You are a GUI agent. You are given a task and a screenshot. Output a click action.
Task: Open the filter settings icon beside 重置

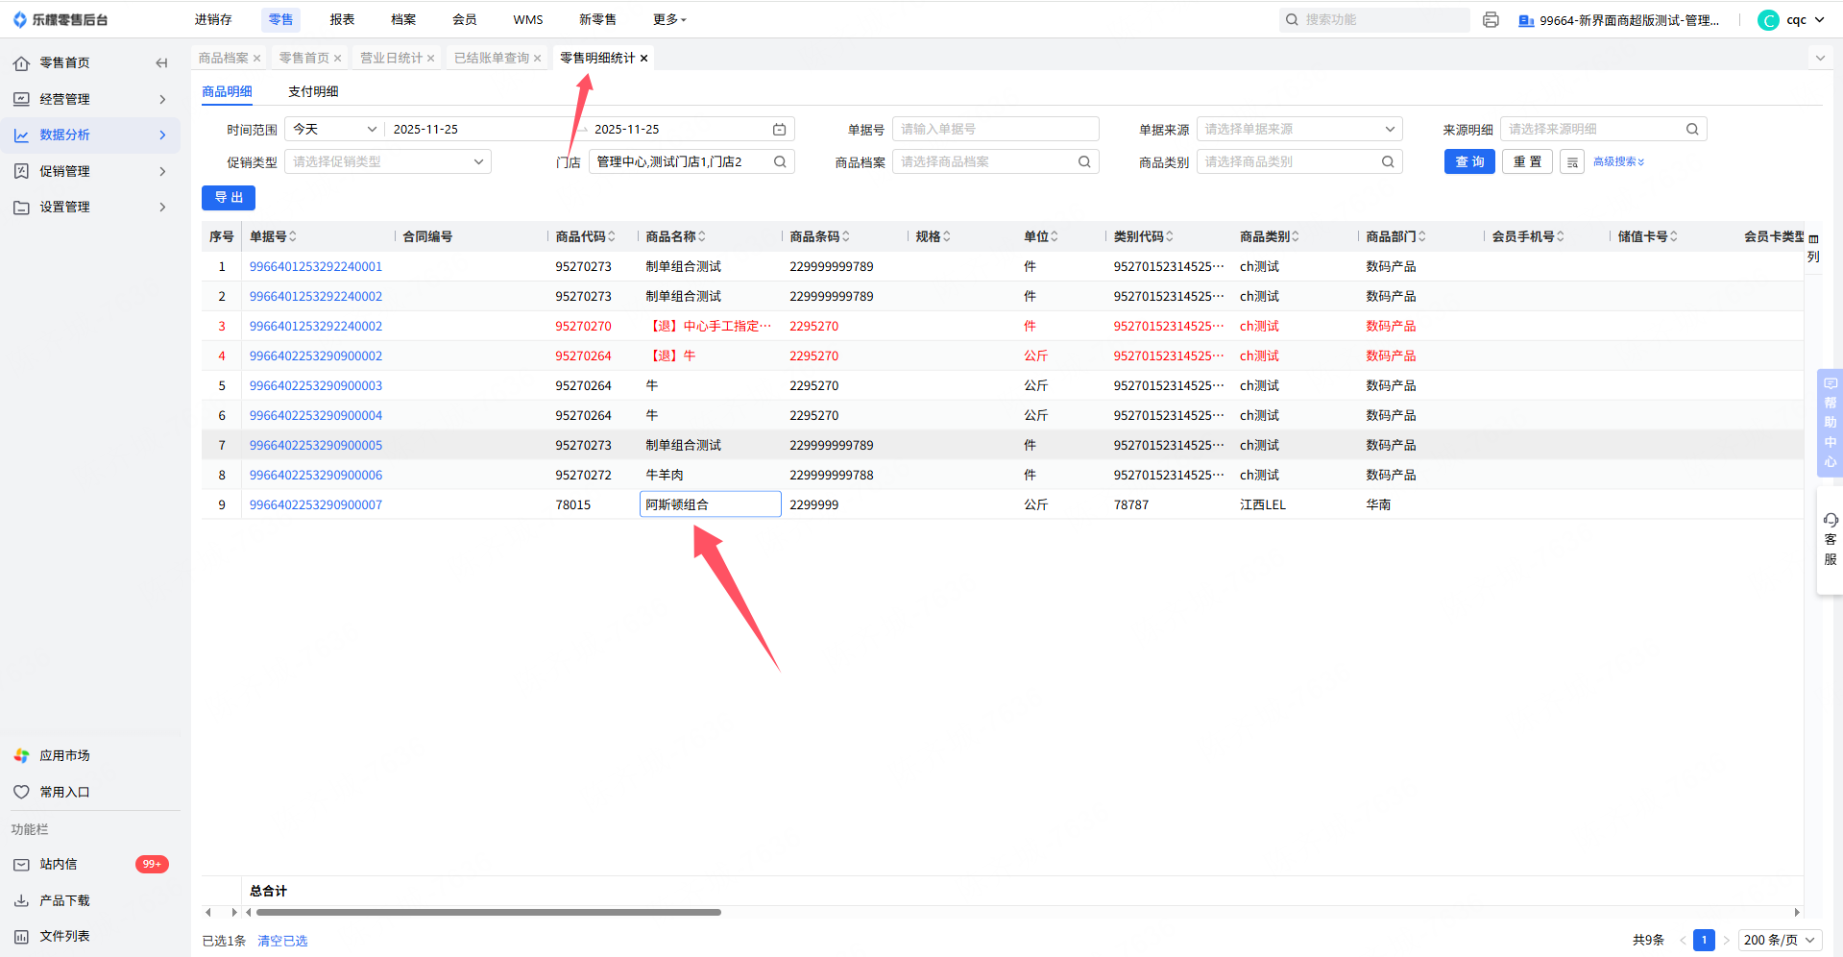[x=1572, y=162]
